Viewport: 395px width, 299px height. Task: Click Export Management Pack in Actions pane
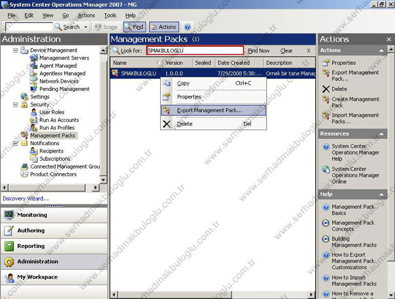355,75
